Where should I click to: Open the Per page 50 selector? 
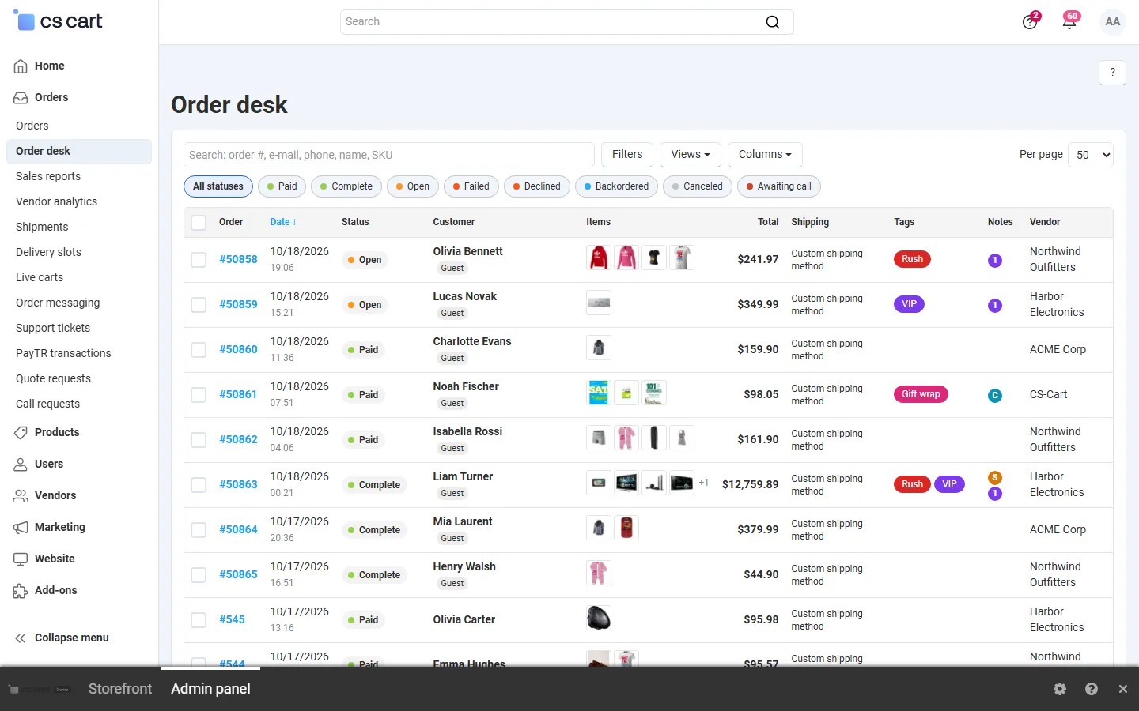pos(1091,155)
